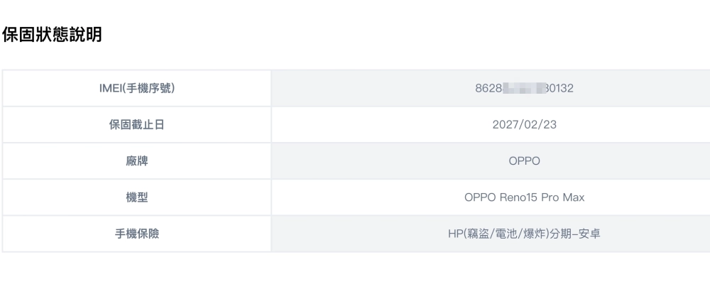Click the leading 8628 digits of the IMEI
The width and height of the screenshot is (710, 284).
click(x=488, y=89)
